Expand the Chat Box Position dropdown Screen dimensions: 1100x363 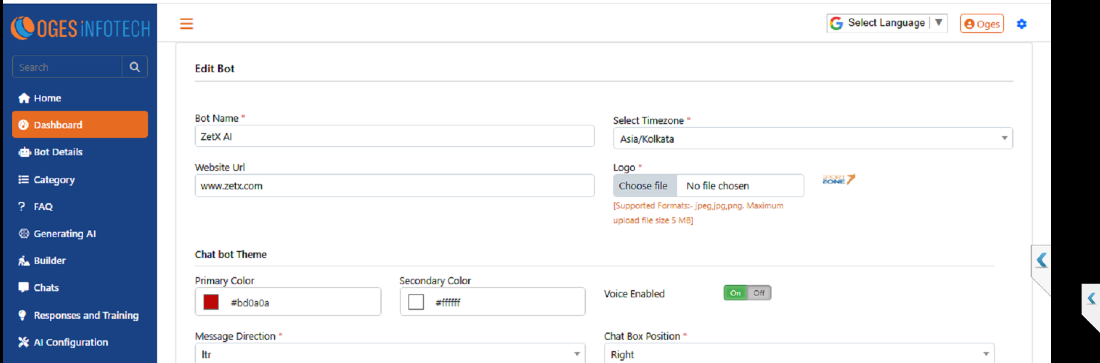pos(798,354)
